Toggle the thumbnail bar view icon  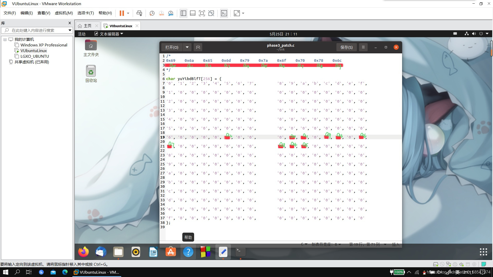point(193,13)
